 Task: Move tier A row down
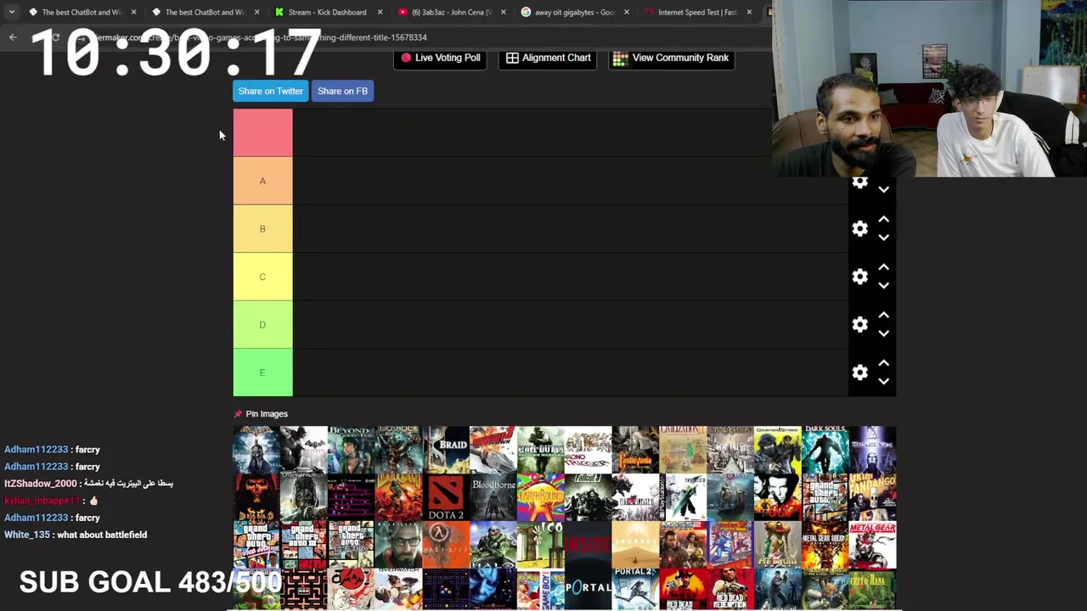point(884,189)
